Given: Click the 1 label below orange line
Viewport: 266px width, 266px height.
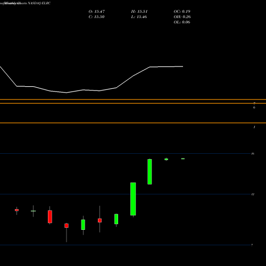Looking at the screenshot, I should 254,127.
